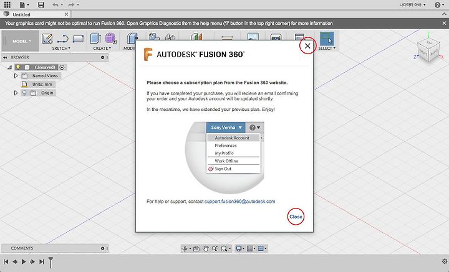Open the user account name dropdown

coord(413,4)
